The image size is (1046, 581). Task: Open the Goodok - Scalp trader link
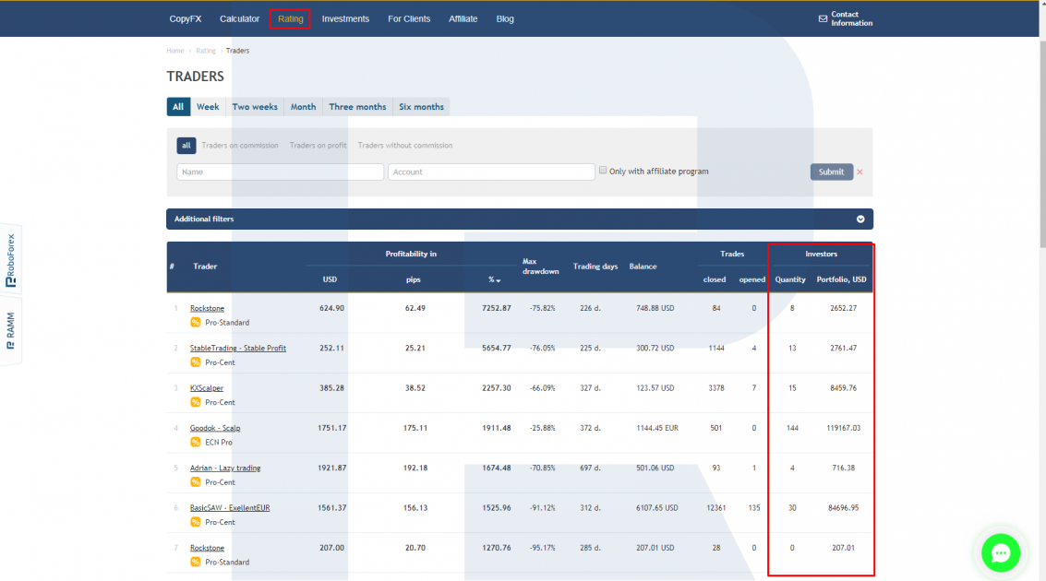[x=215, y=429]
